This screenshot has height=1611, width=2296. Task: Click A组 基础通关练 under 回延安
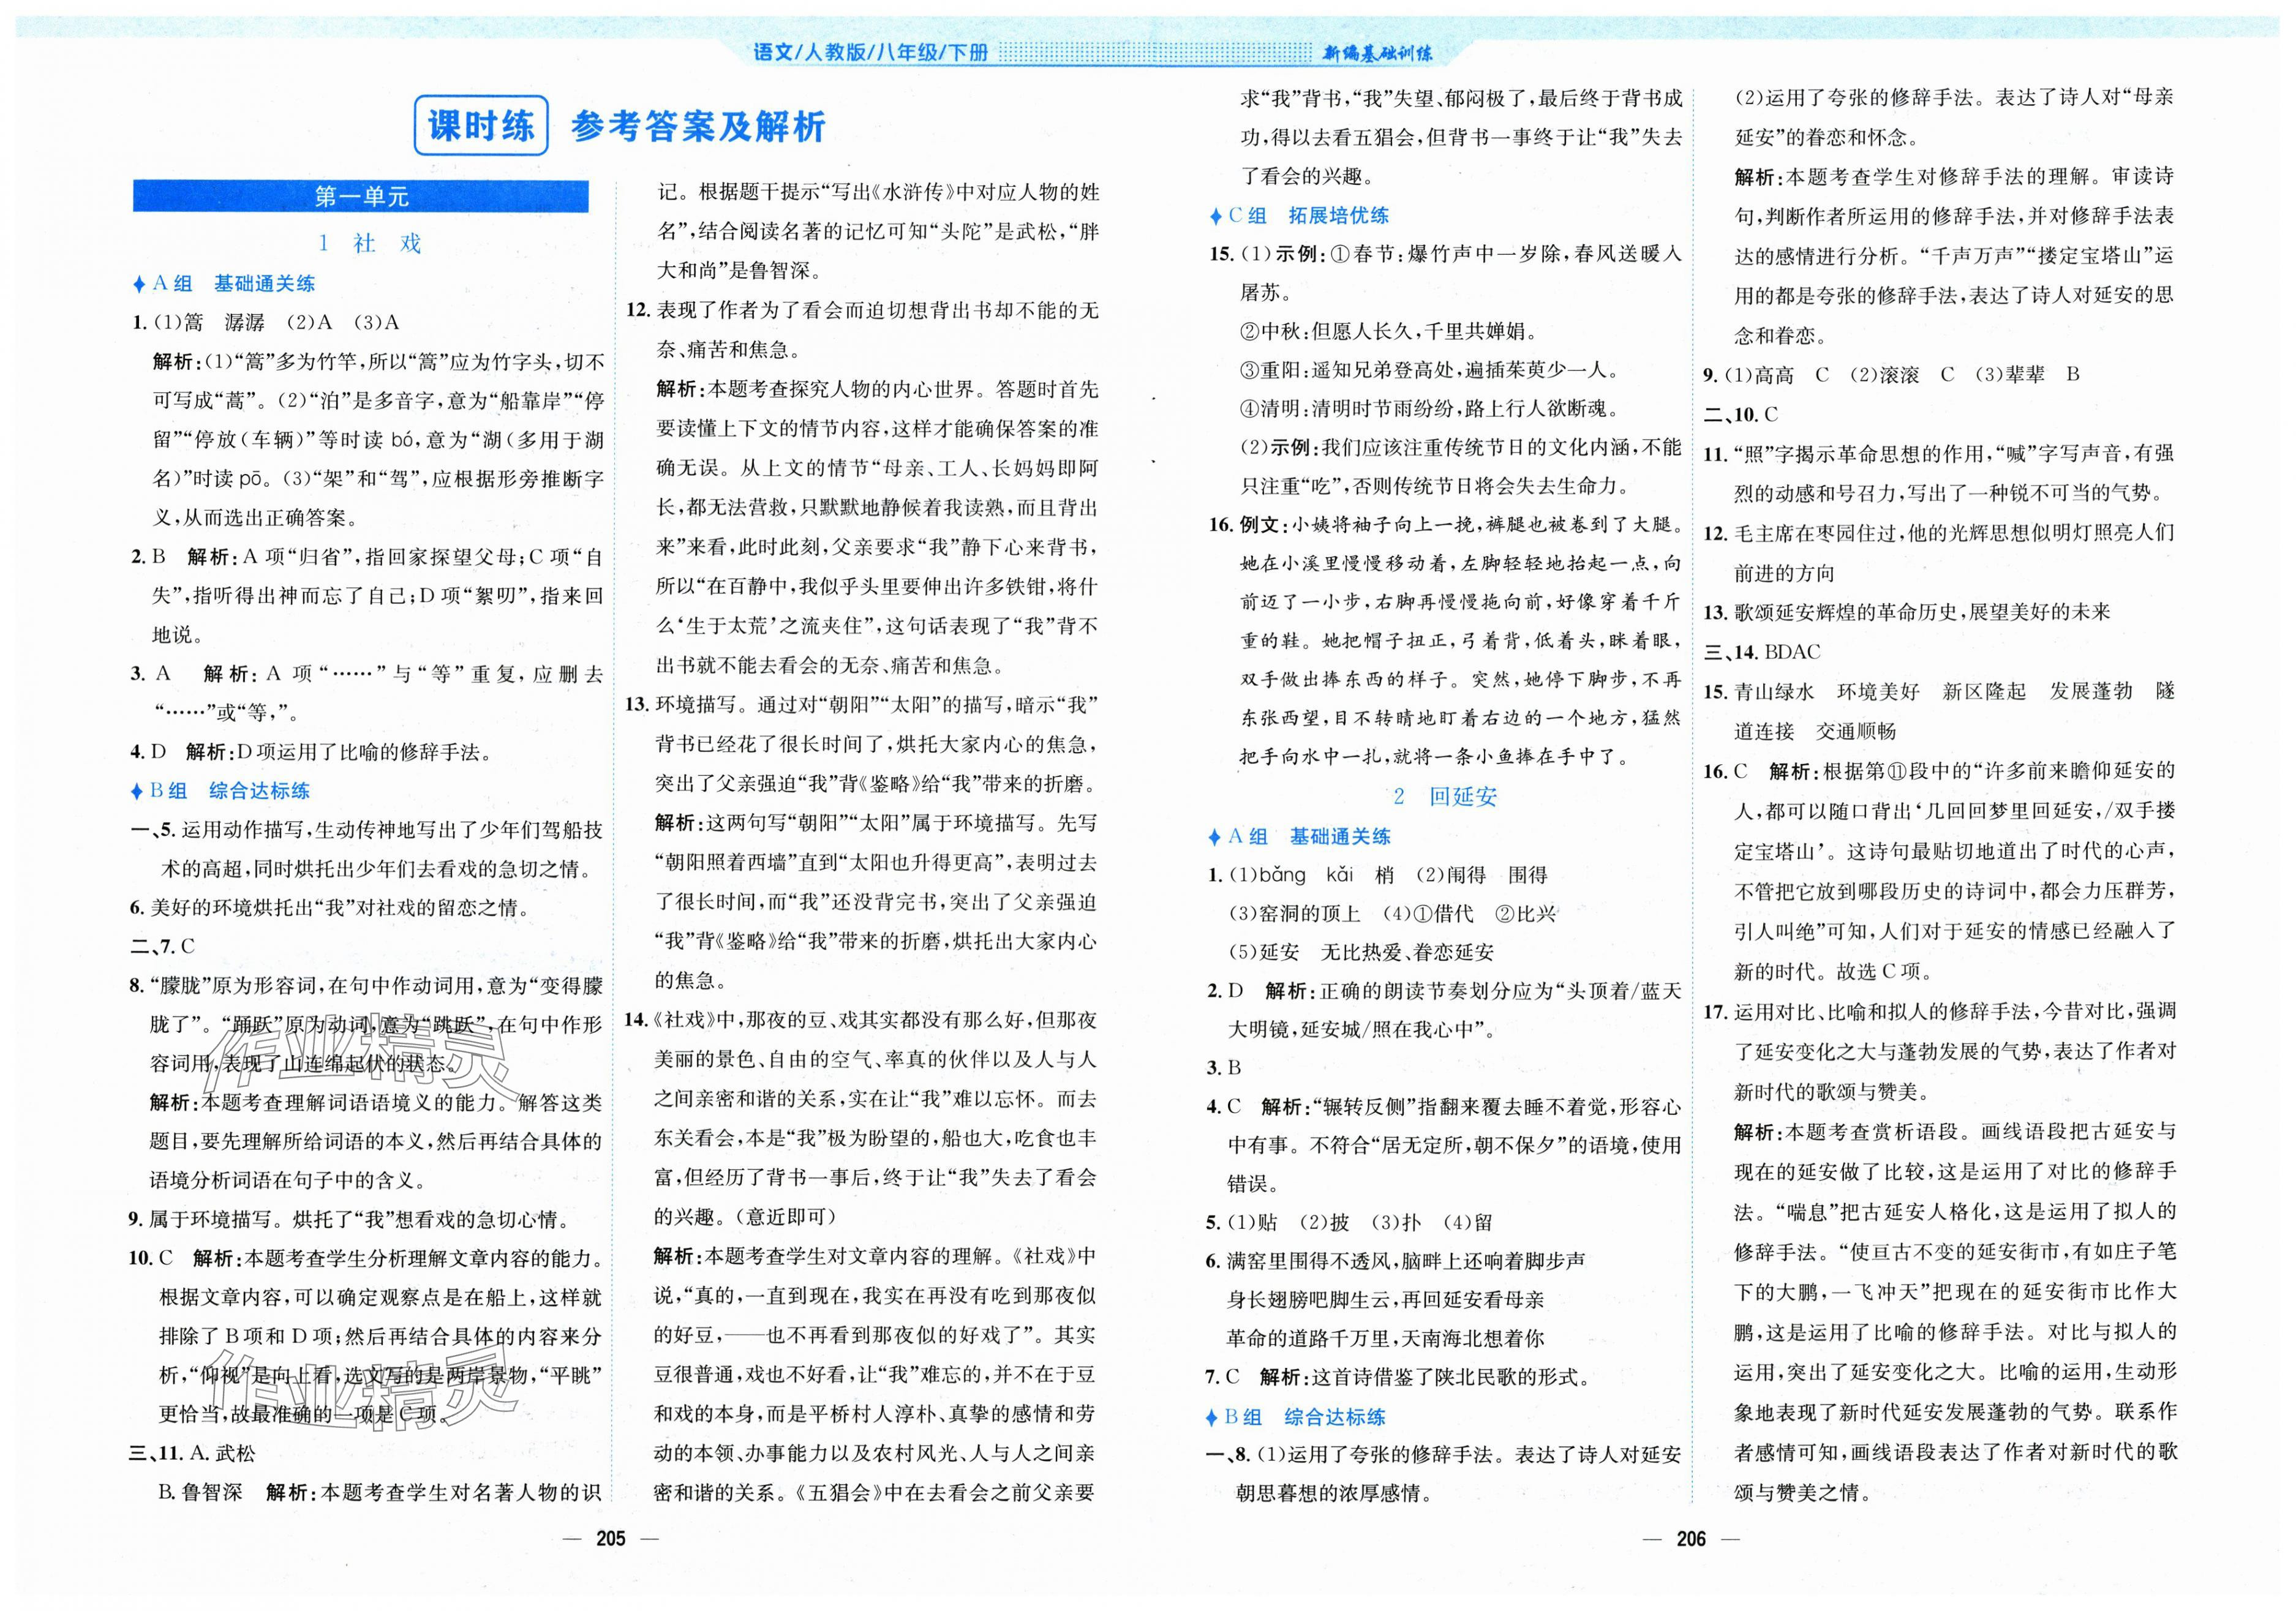point(1299,836)
